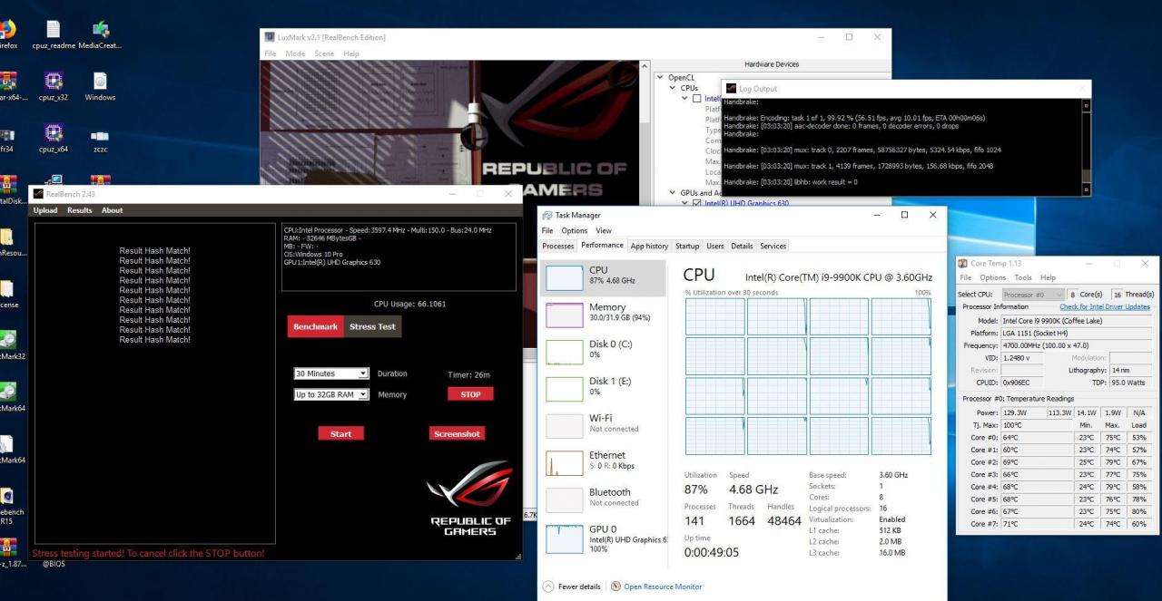Click the Start button in RealBench
This screenshot has width=1162, height=601.
[340, 434]
